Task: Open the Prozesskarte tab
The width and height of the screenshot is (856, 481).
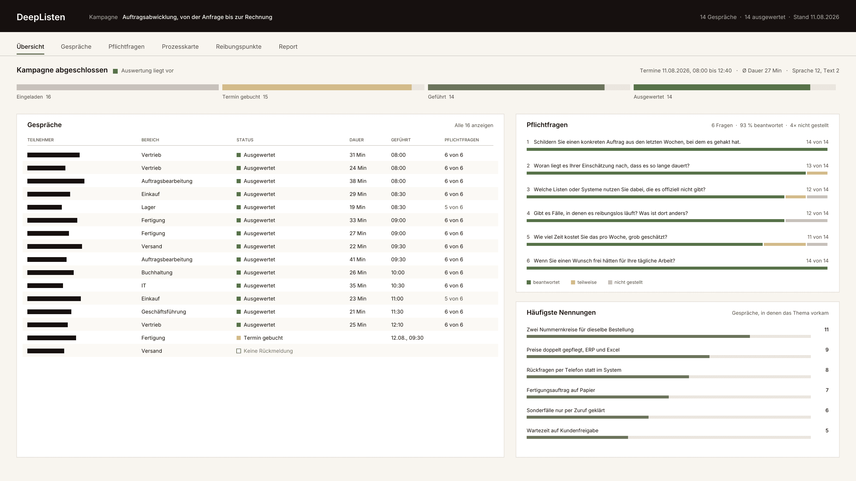Action: click(180, 47)
